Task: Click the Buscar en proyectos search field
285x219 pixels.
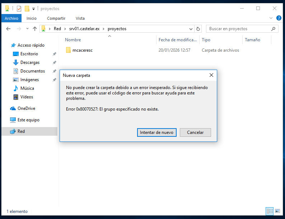Action: coord(239,29)
